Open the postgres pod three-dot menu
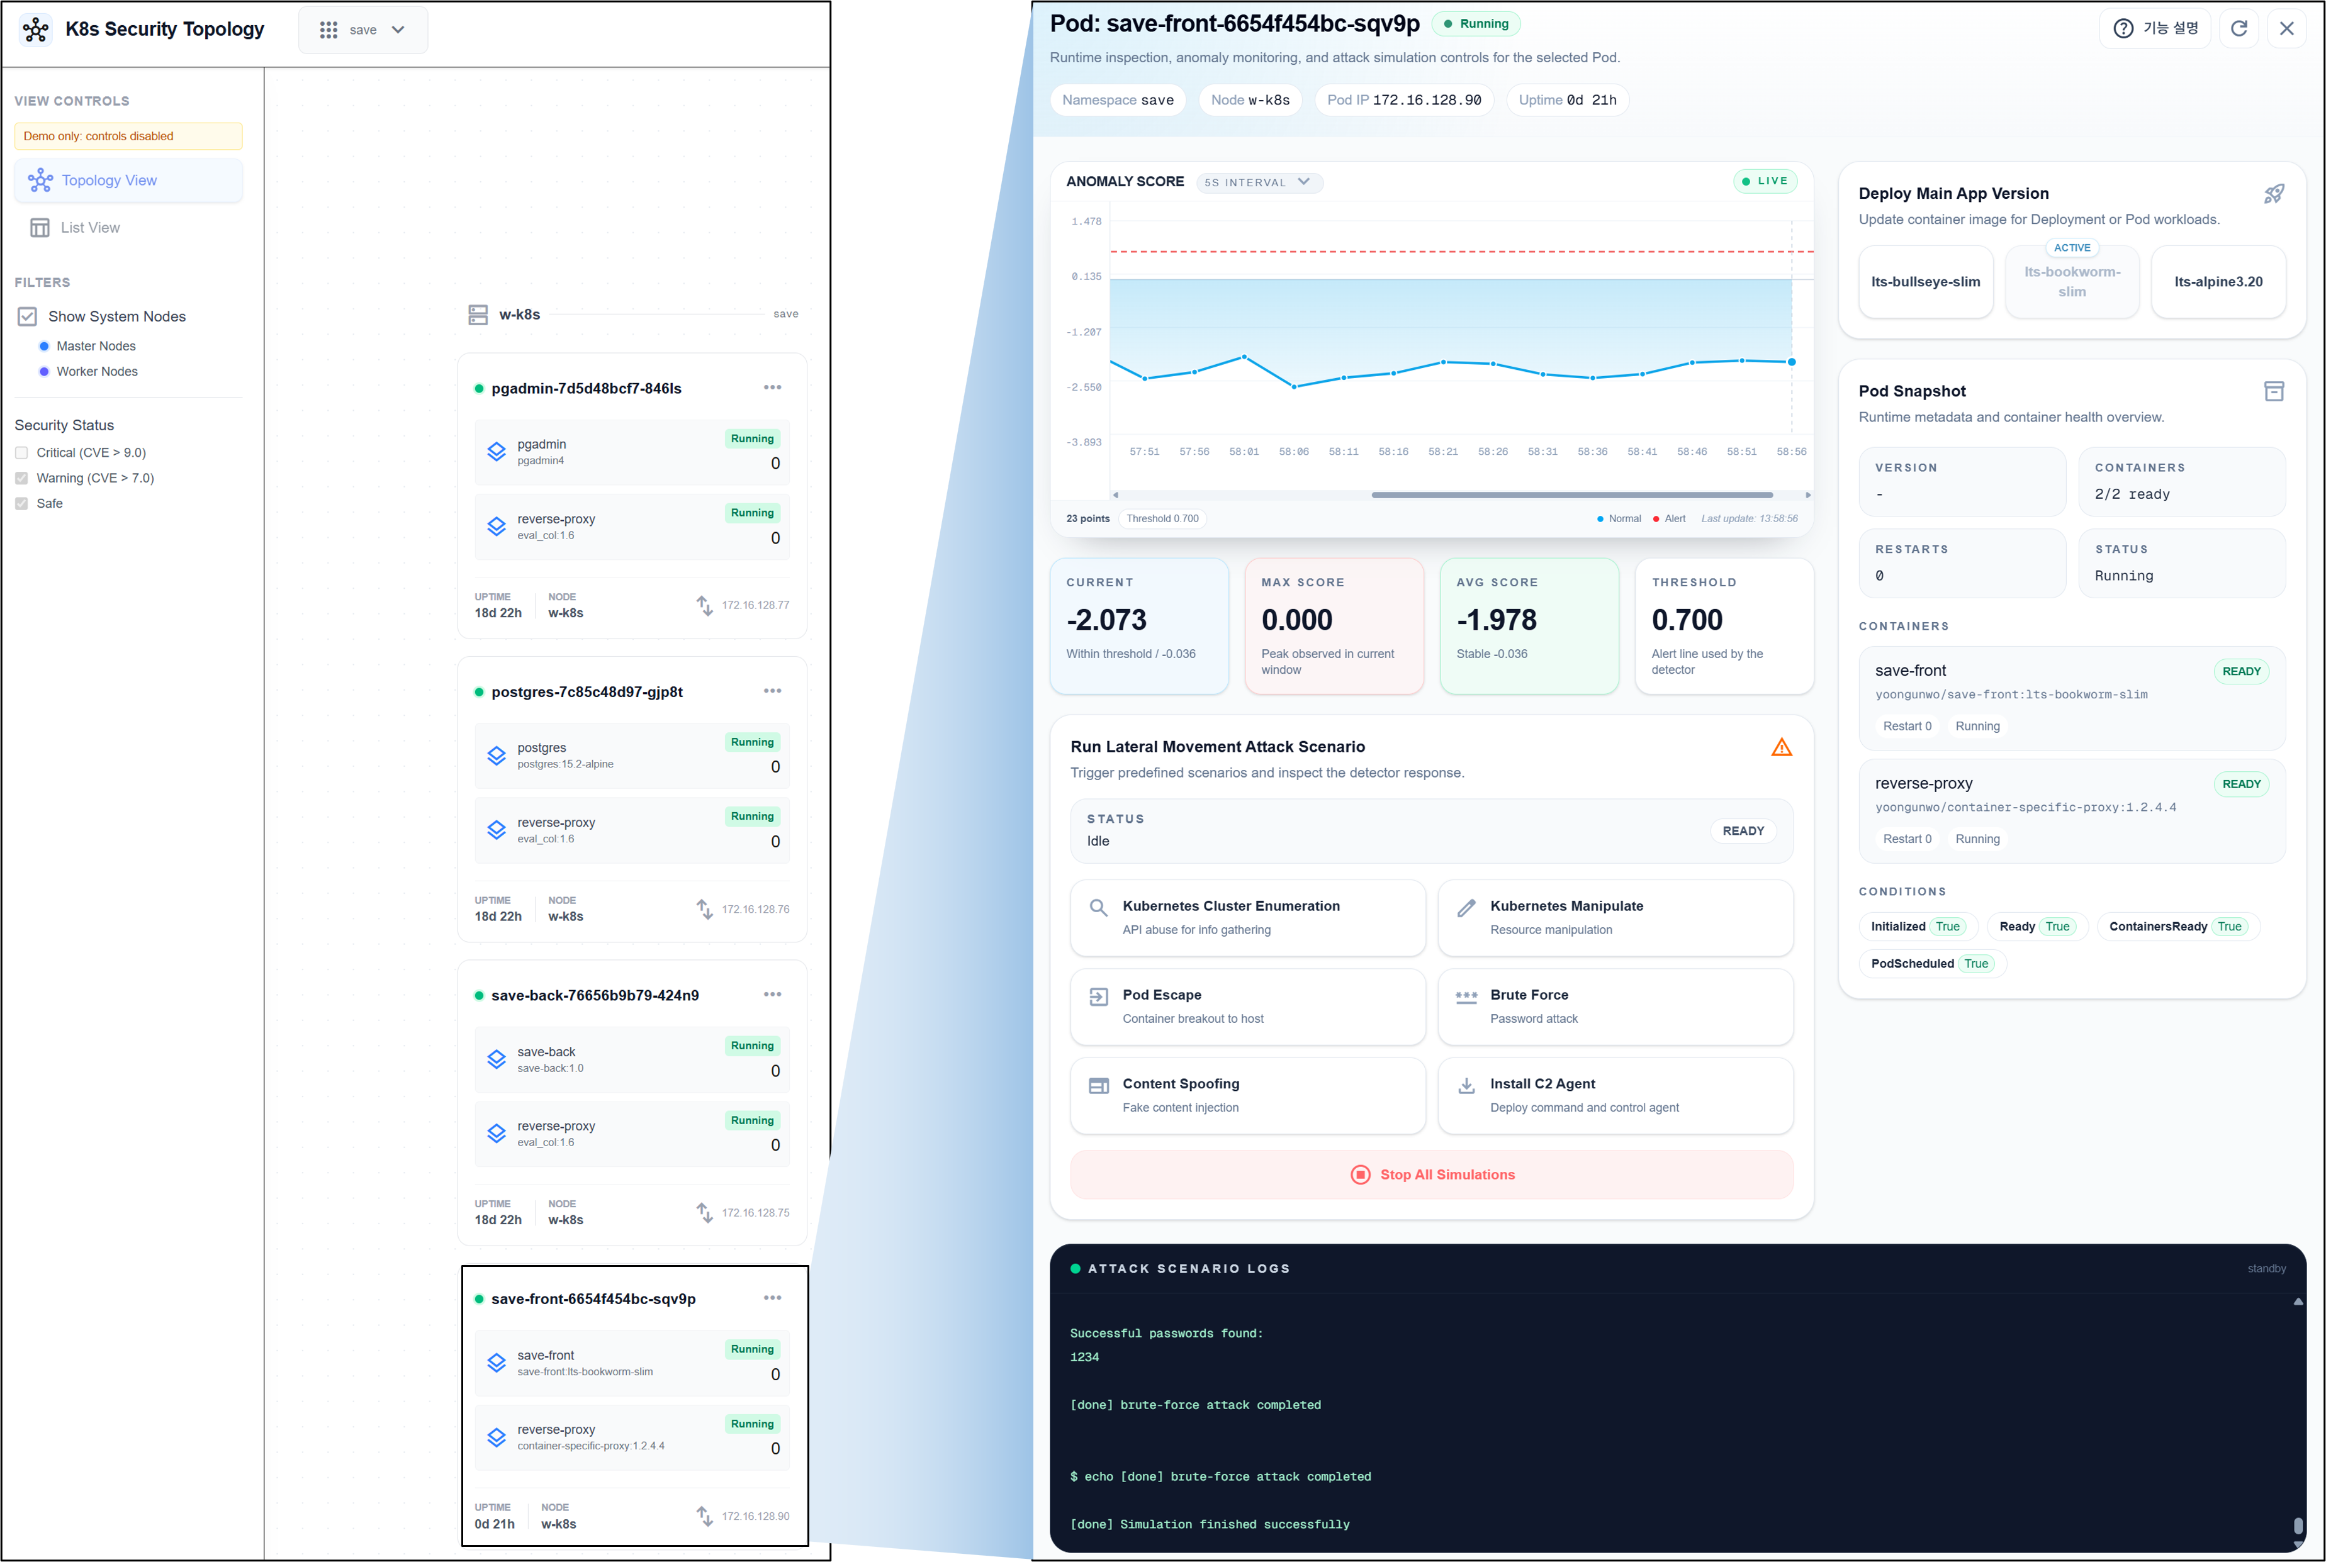 tap(772, 690)
